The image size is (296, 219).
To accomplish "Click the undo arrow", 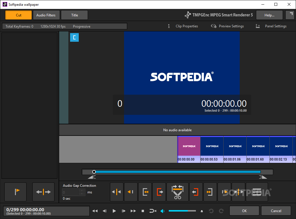I will (x=211, y=211).
